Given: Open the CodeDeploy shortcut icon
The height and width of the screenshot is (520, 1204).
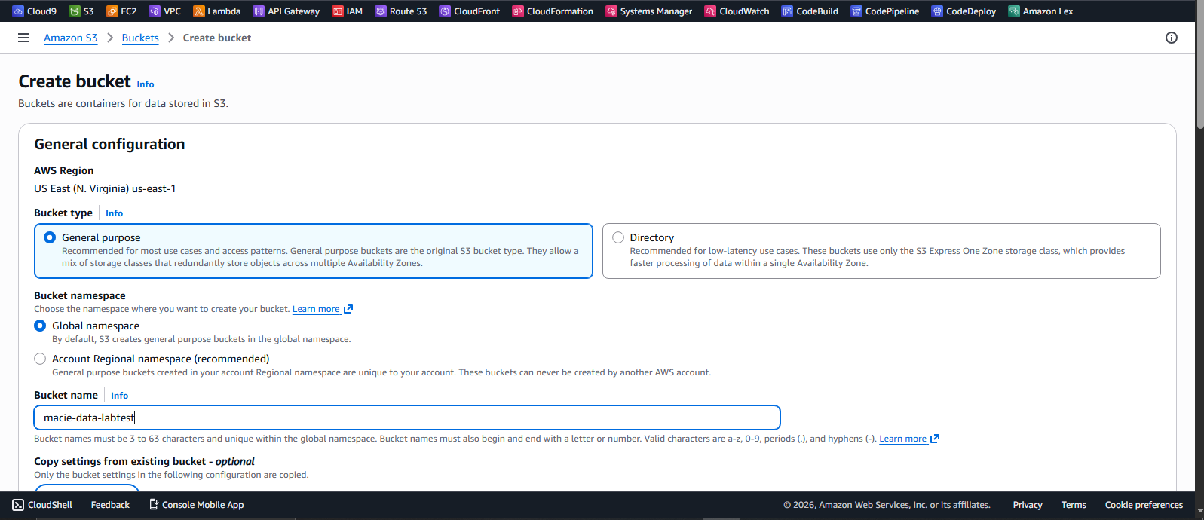Looking at the screenshot, I should pos(937,11).
